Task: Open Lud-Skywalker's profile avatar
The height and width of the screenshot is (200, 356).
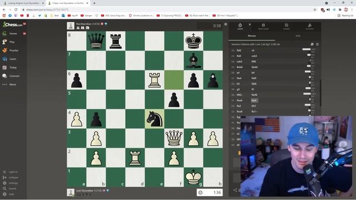Action: (71, 192)
